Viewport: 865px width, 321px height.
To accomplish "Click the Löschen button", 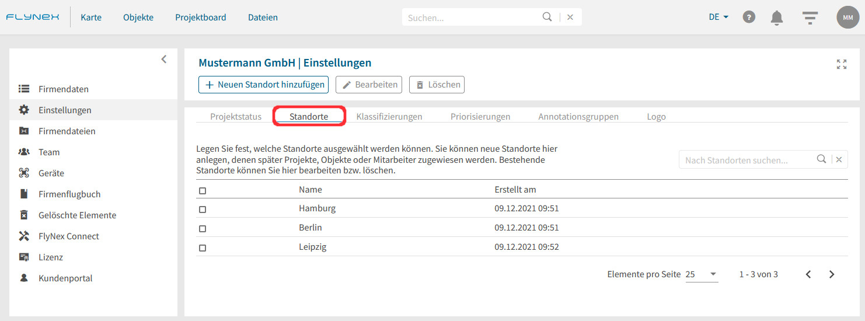I will click(437, 85).
